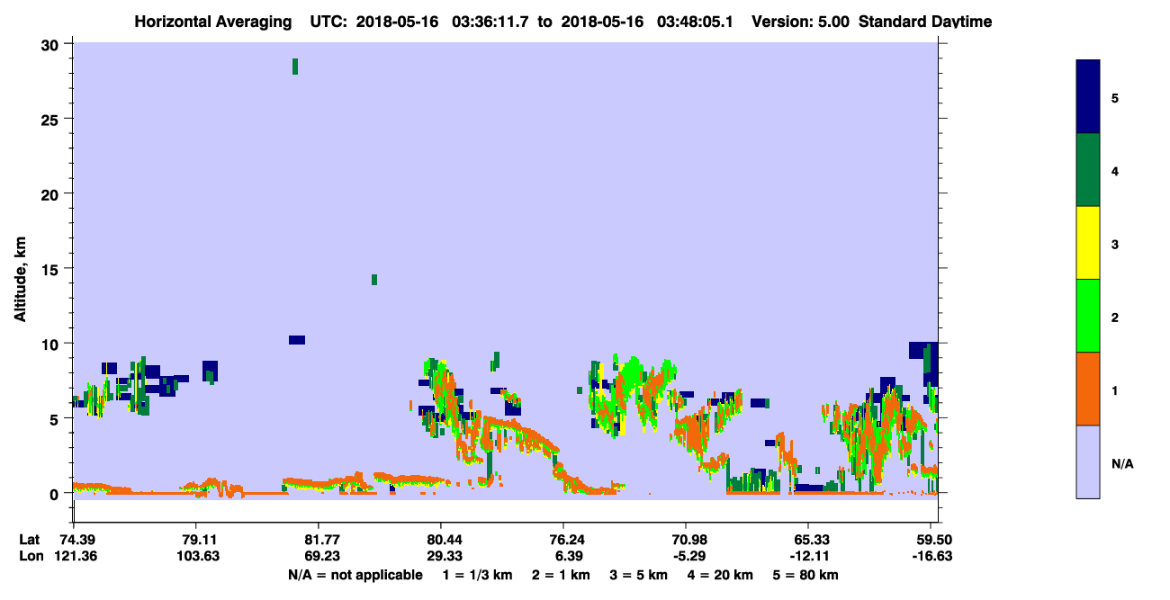
Task: Click latitude value 65.33
Action: pyautogui.click(x=808, y=540)
